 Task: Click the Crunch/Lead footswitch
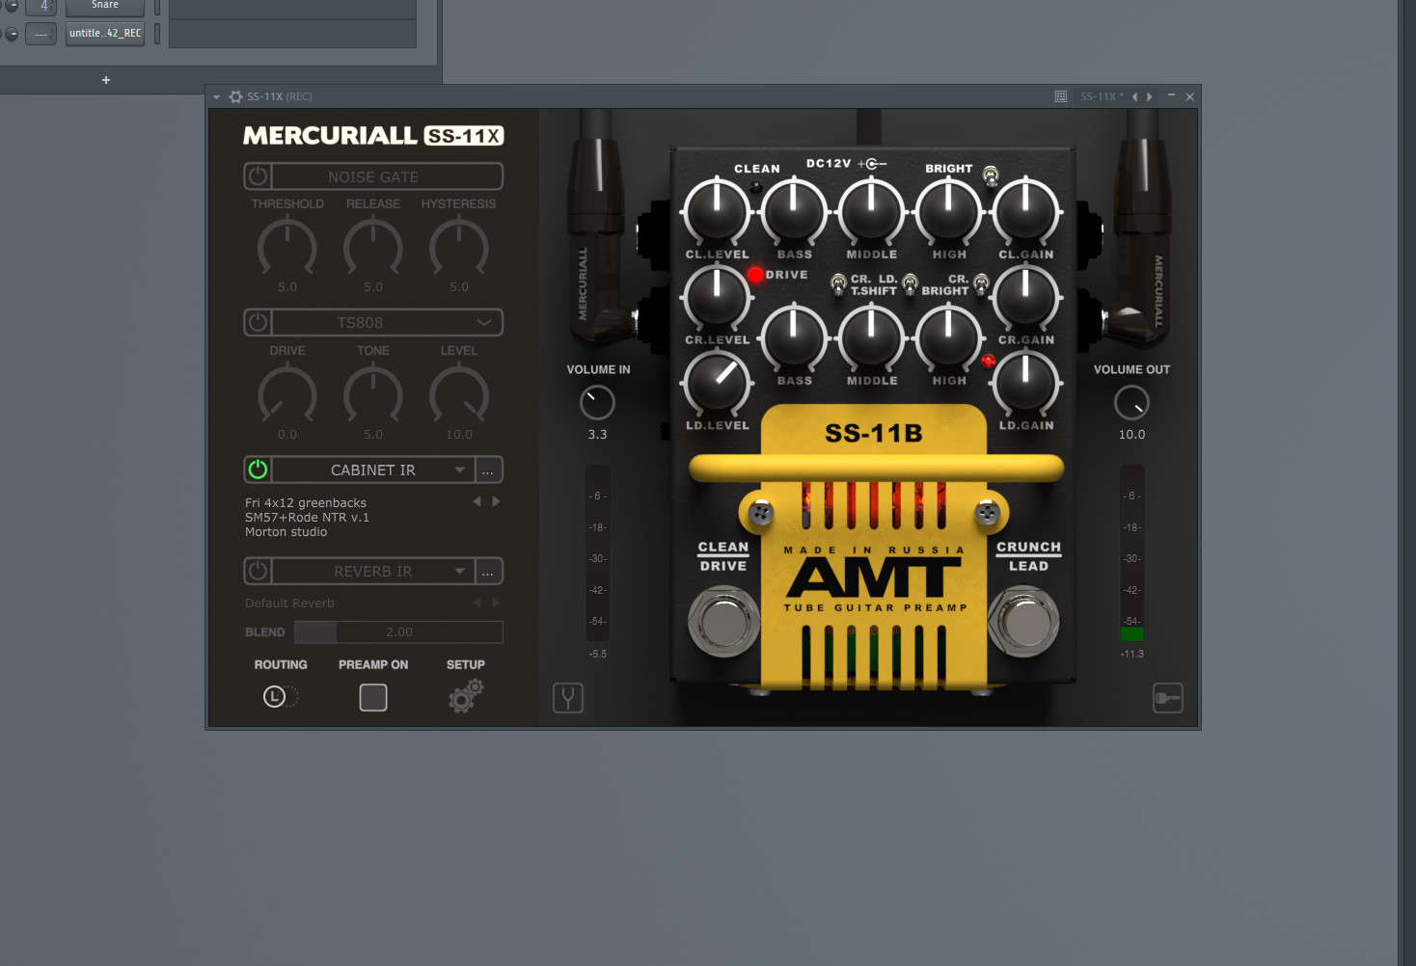coord(1023,622)
